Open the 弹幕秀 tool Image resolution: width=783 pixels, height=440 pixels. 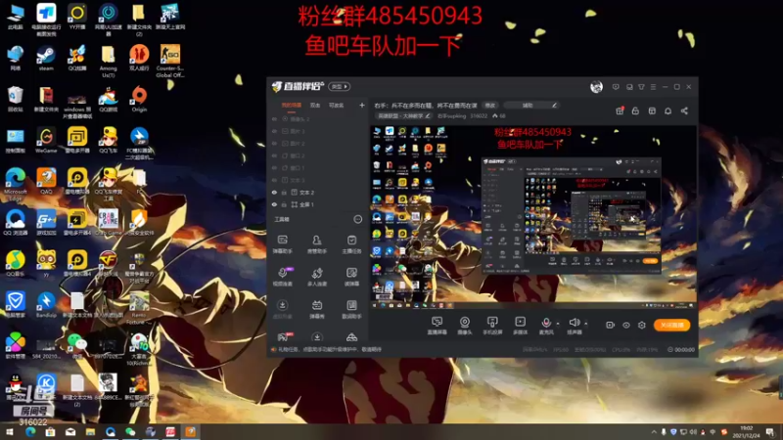pyautogui.click(x=317, y=309)
